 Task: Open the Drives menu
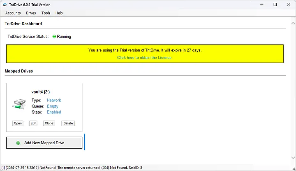(x=31, y=13)
